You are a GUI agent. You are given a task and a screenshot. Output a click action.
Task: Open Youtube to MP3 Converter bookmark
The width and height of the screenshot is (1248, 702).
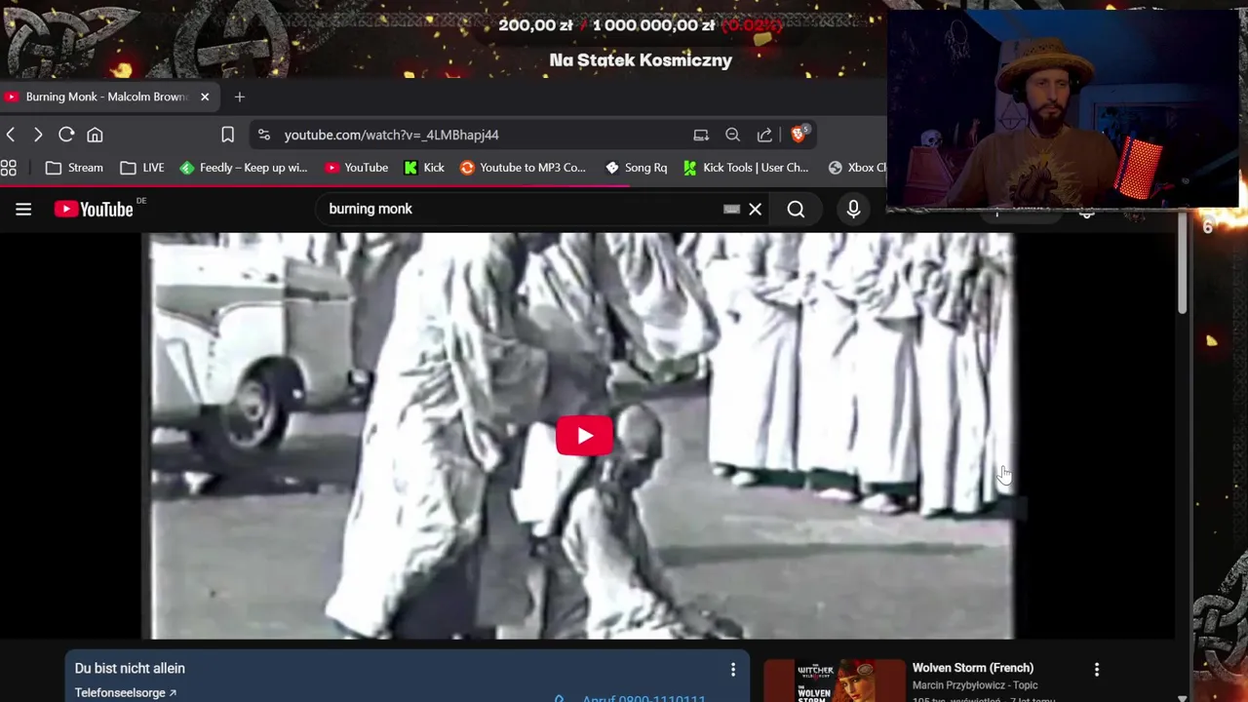[523, 168]
